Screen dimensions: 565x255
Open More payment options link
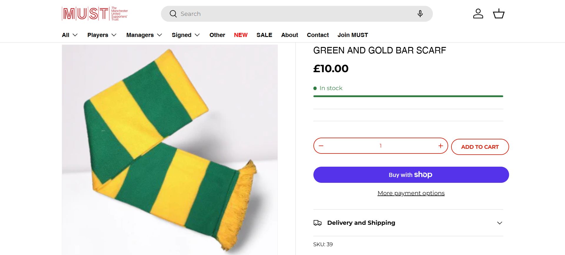411,193
